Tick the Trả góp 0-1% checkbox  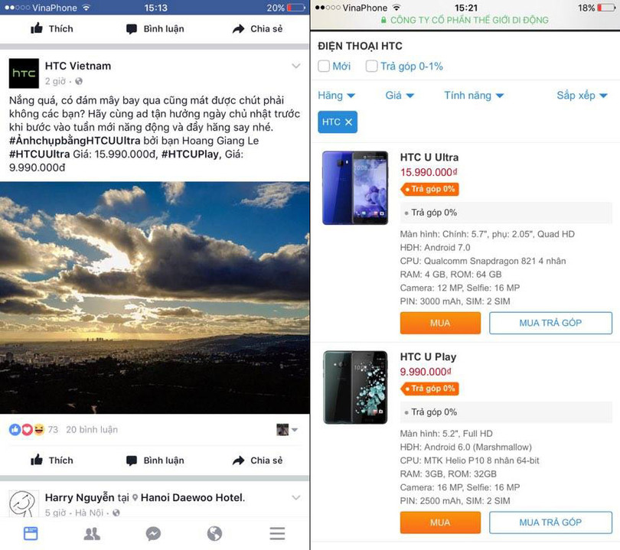pos(372,66)
